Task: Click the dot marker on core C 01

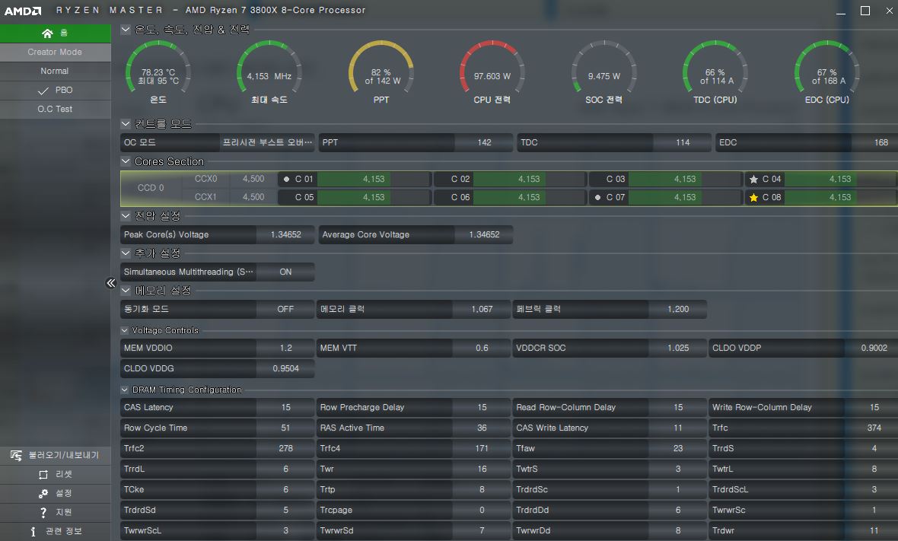Action: coord(286,179)
